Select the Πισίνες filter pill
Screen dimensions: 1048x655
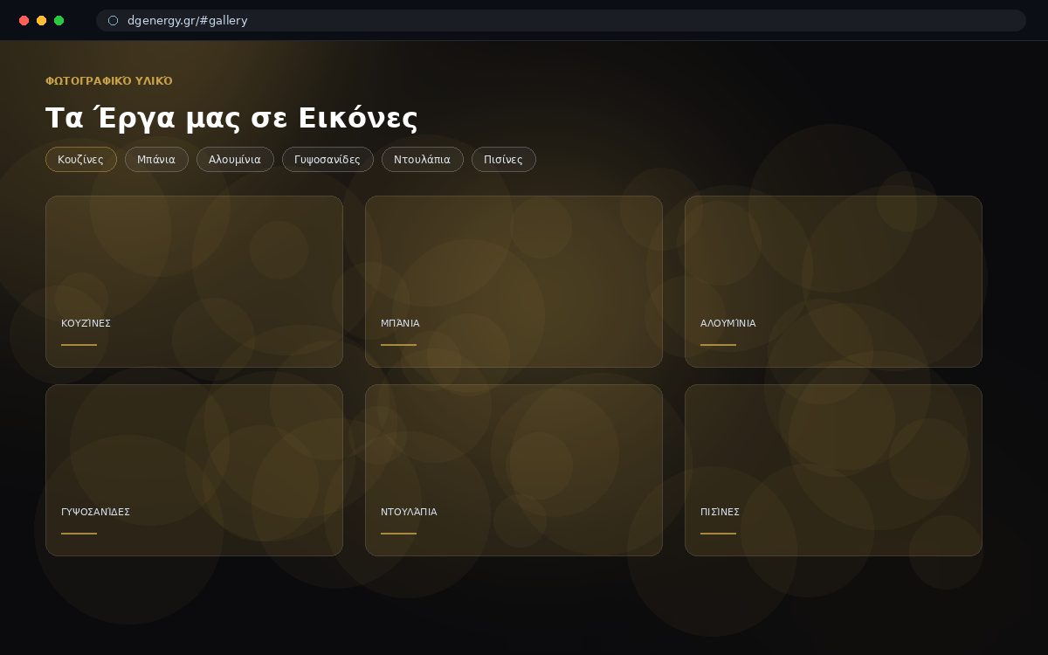click(x=504, y=160)
